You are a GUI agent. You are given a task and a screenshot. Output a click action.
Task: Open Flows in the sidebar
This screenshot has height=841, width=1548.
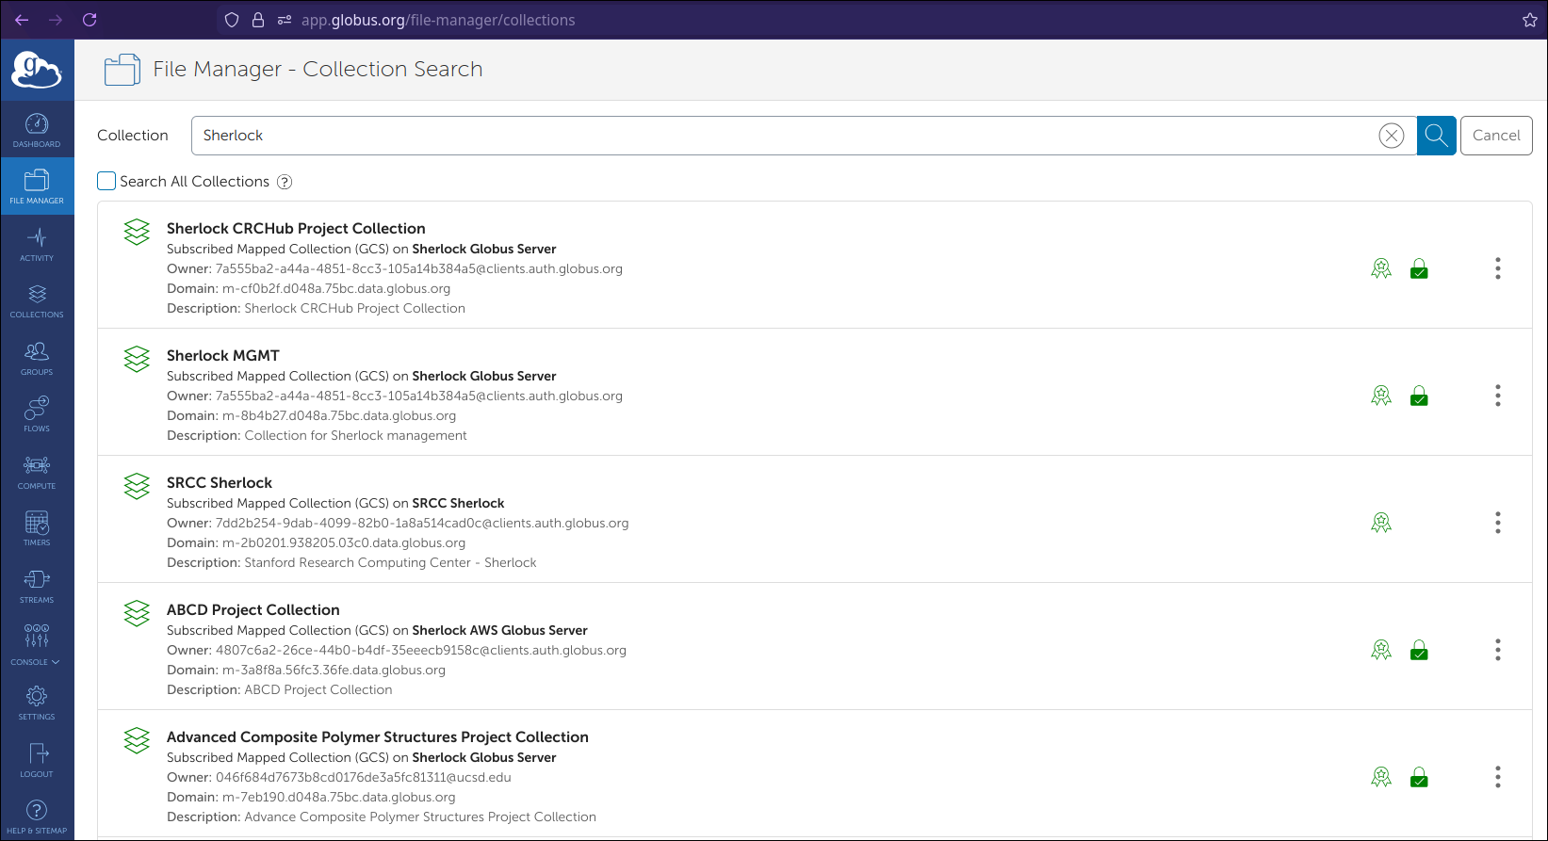(x=37, y=414)
